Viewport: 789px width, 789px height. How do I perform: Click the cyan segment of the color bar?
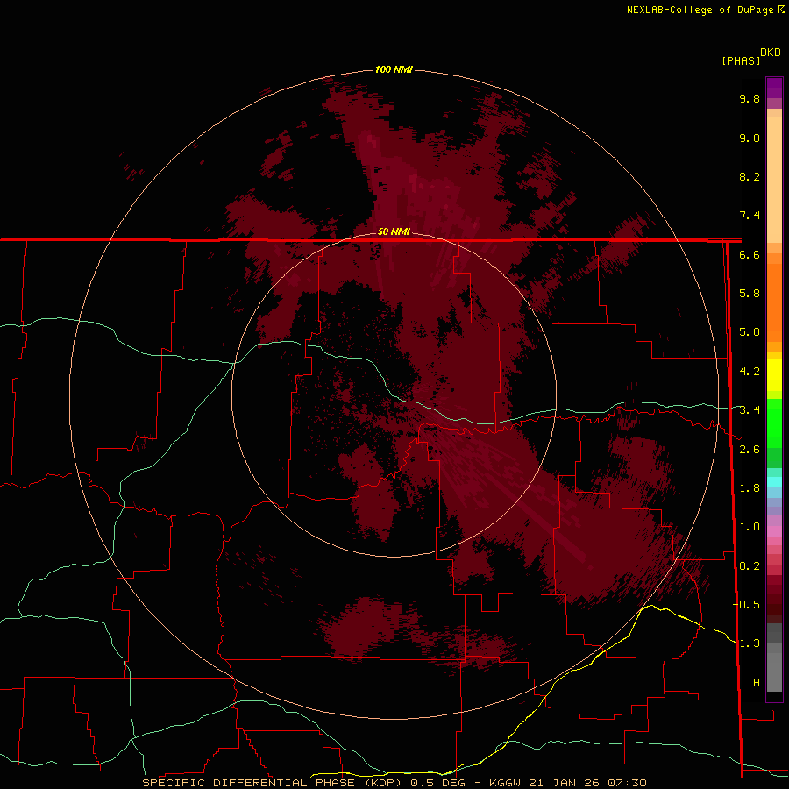click(774, 482)
